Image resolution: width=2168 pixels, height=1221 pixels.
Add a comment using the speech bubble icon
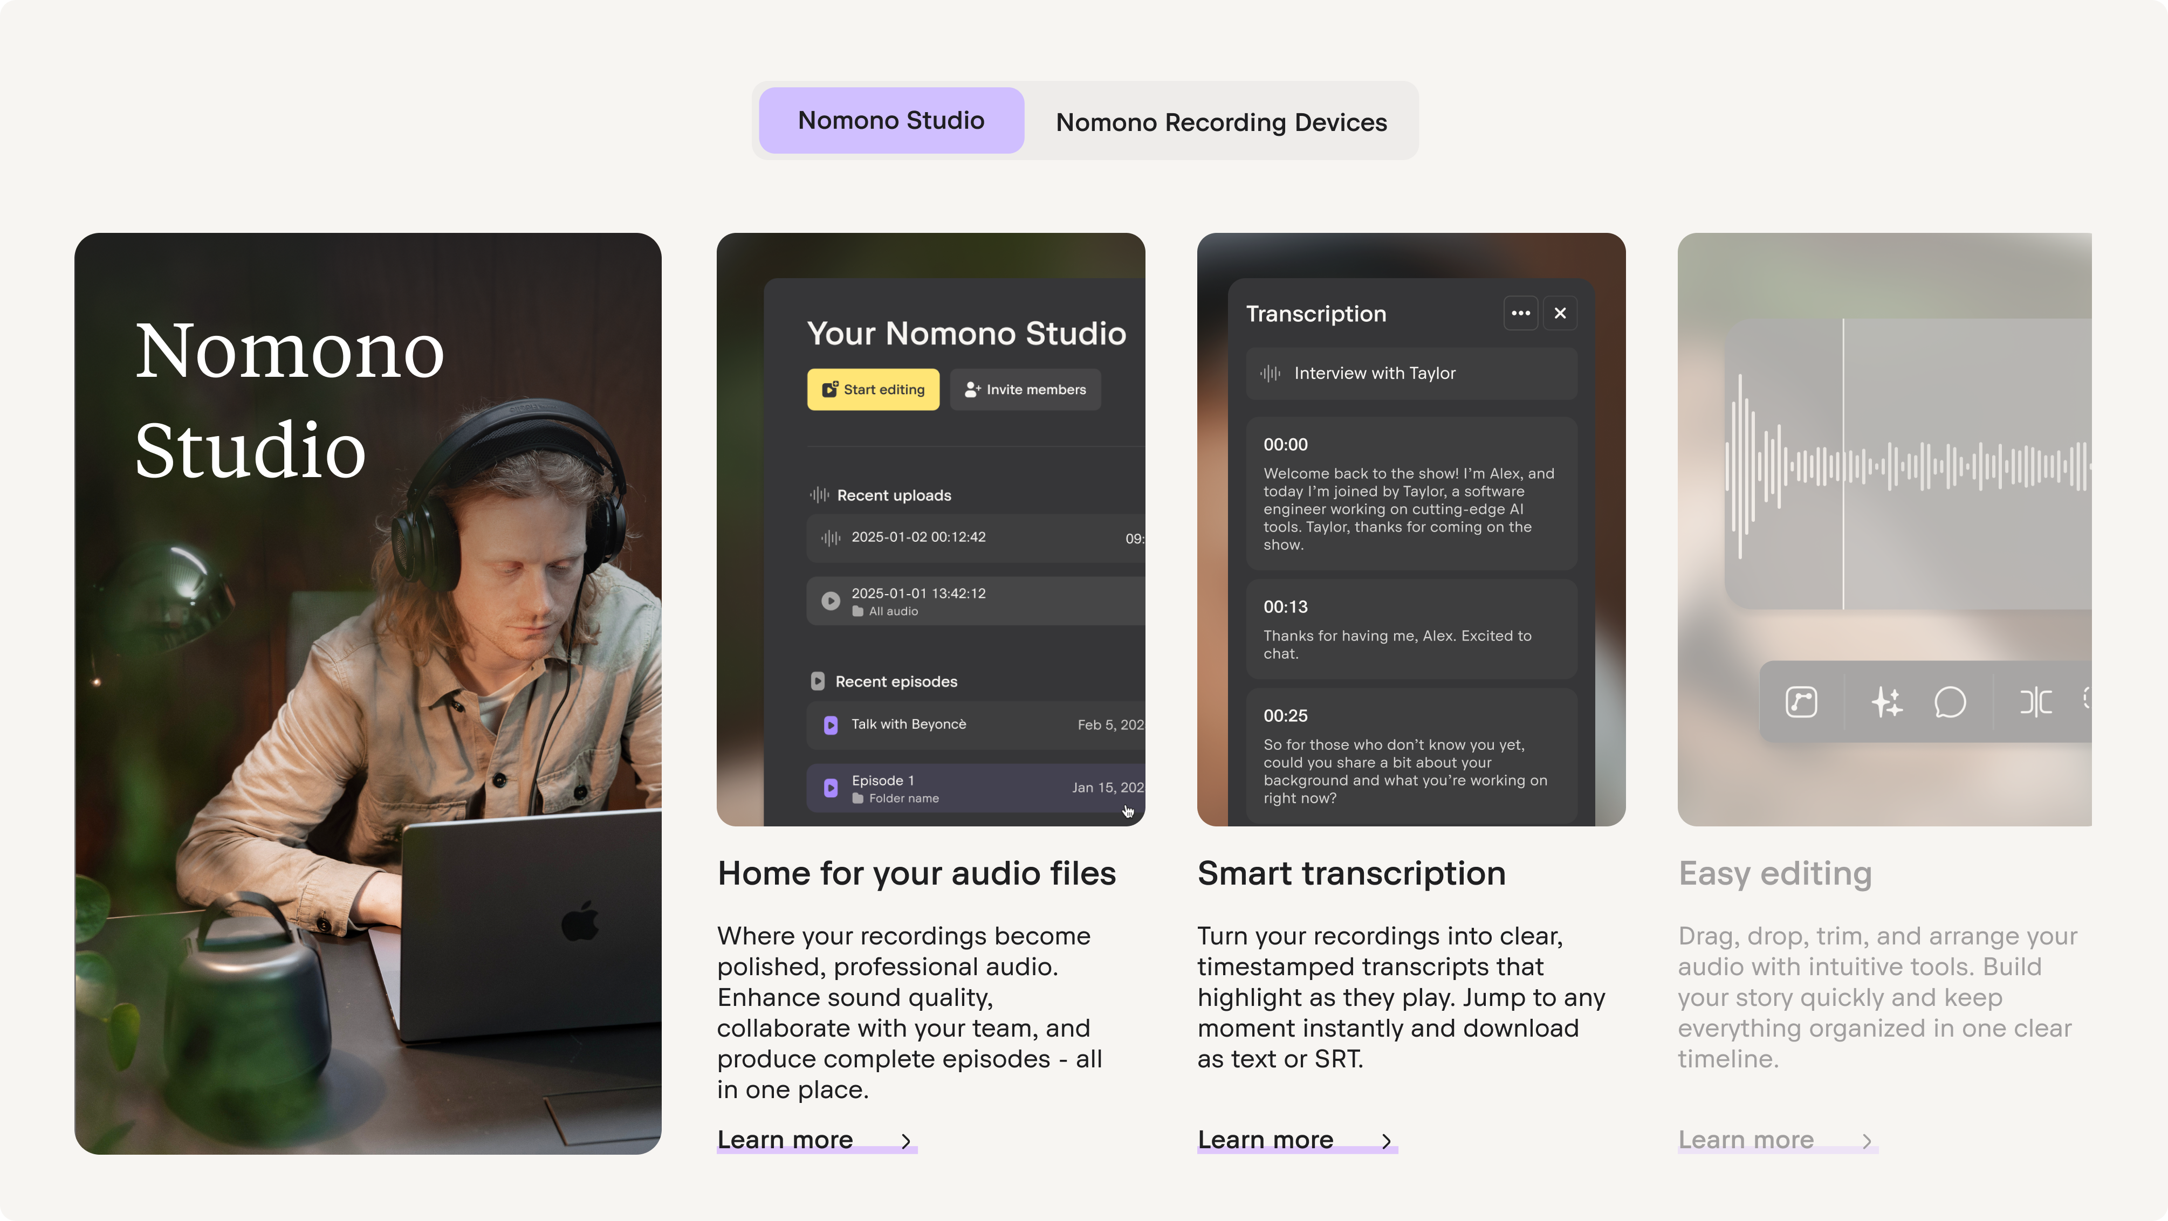click(1951, 702)
